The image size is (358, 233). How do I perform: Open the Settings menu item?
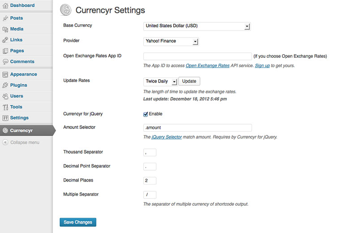pyautogui.click(x=19, y=118)
